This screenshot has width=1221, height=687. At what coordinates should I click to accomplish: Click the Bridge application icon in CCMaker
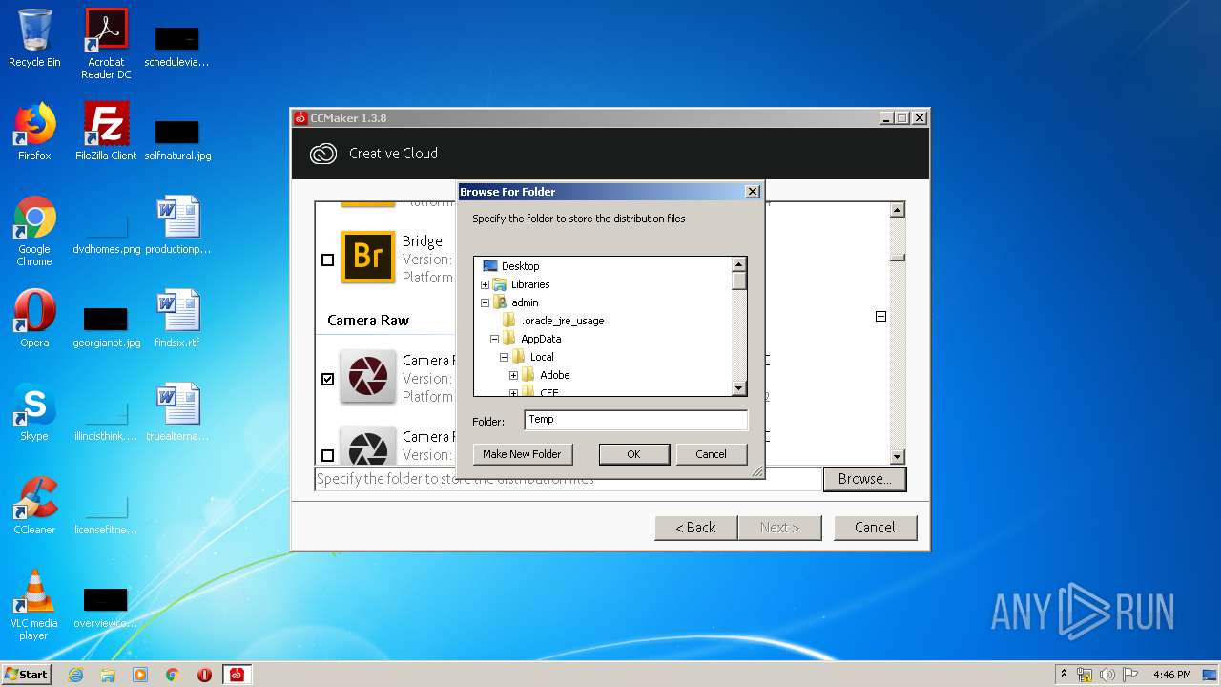368,257
